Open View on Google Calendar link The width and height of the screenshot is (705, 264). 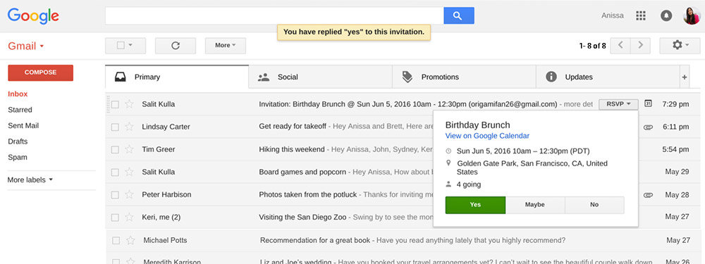pyautogui.click(x=487, y=136)
